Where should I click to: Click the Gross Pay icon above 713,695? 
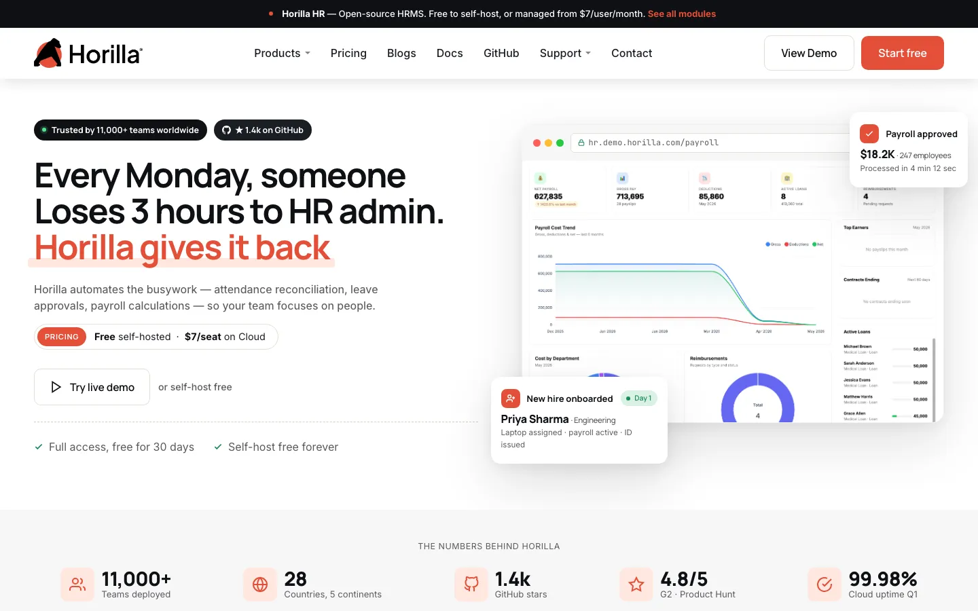[x=622, y=178]
